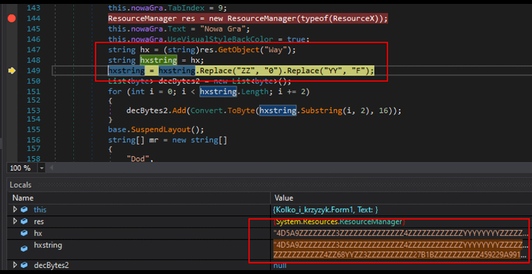Screen dimensions: 532x274
Task: Click the cube icon beside the hx variable
Action: click(24, 233)
